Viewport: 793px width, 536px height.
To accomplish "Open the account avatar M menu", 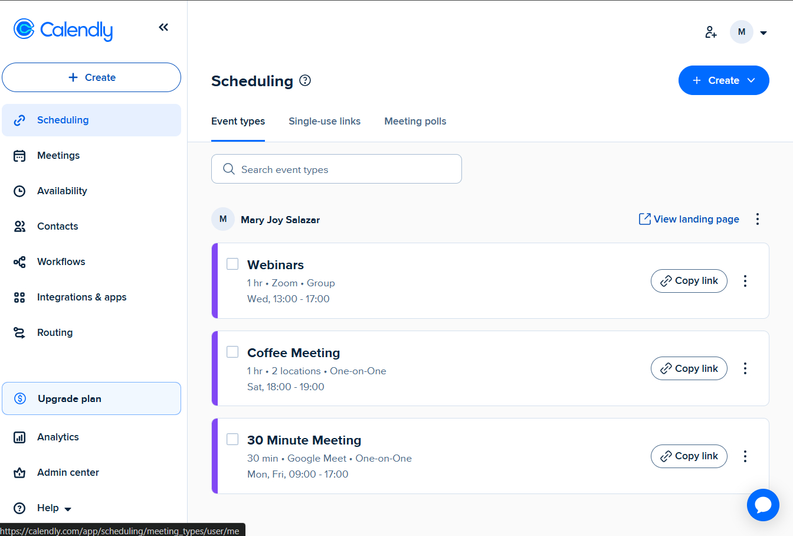I will 742,32.
